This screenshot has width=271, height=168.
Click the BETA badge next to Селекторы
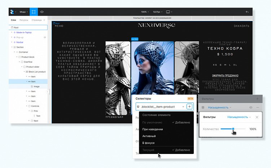pos(191,99)
